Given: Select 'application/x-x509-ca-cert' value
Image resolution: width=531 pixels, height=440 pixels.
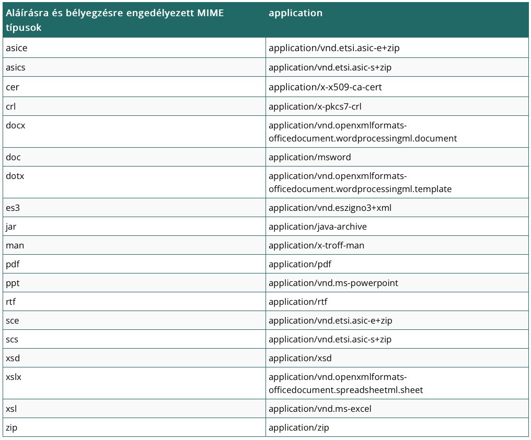Looking at the screenshot, I should pyautogui.click(x=325, y=87).
